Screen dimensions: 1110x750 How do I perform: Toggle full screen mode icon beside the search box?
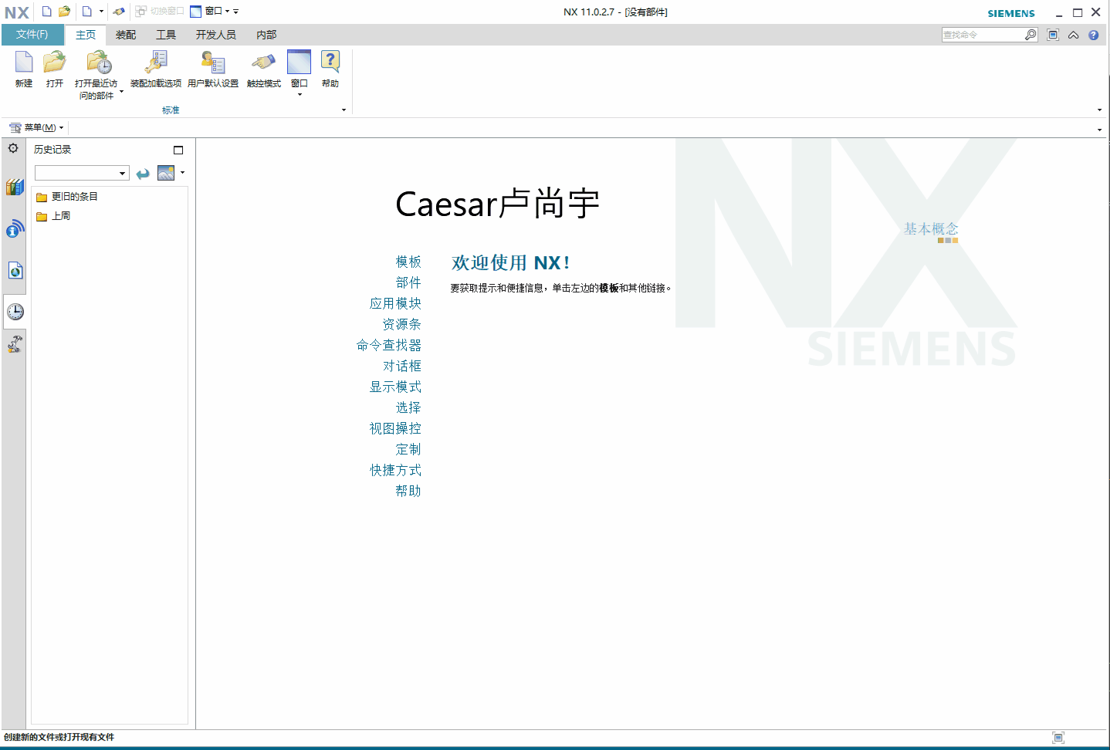coord(1053,35)
